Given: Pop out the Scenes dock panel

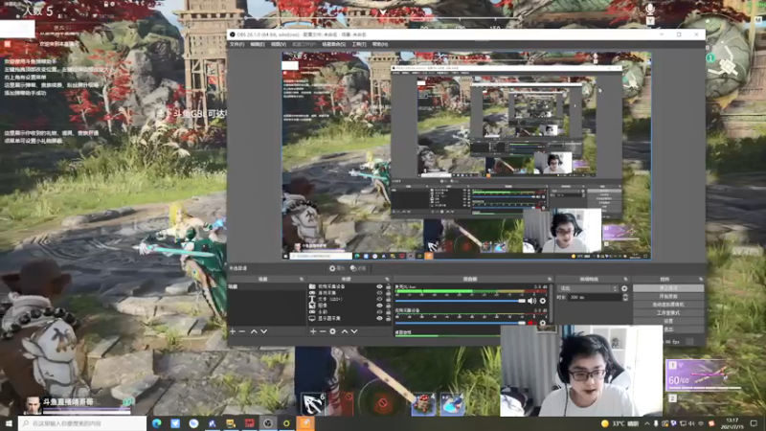Looking at the screenshot, I should 302,279.
